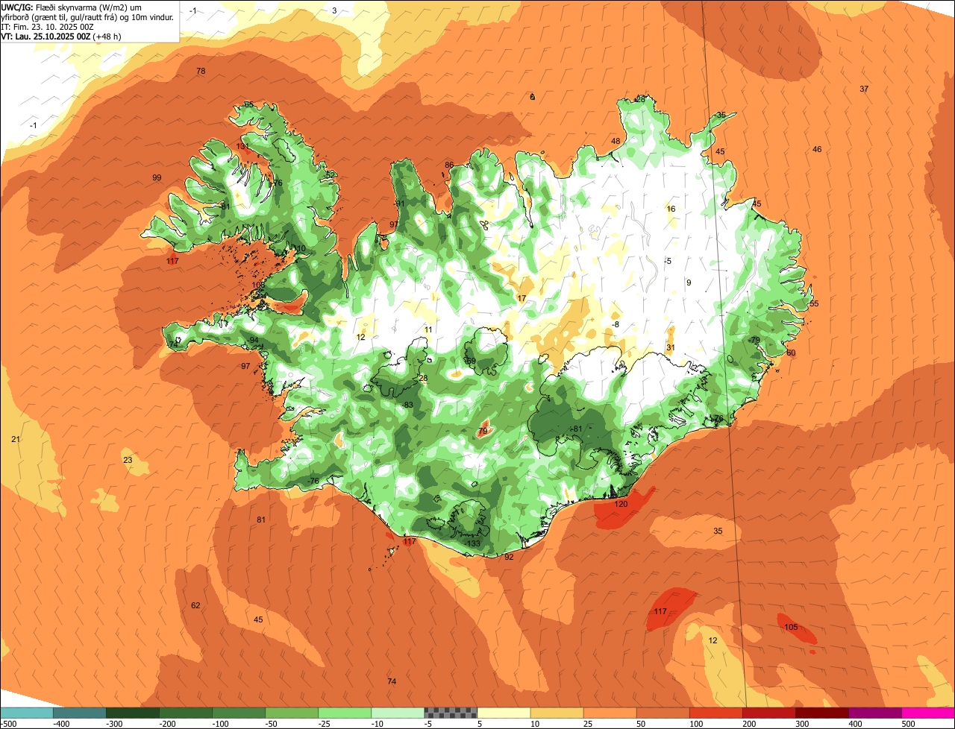The image size is (955, 729).
Task: Click the darkest green -300 to -200 legend swatch
Action: 133,713
